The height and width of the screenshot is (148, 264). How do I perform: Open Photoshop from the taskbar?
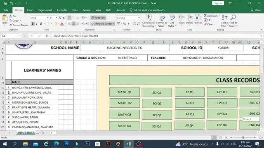87,144
